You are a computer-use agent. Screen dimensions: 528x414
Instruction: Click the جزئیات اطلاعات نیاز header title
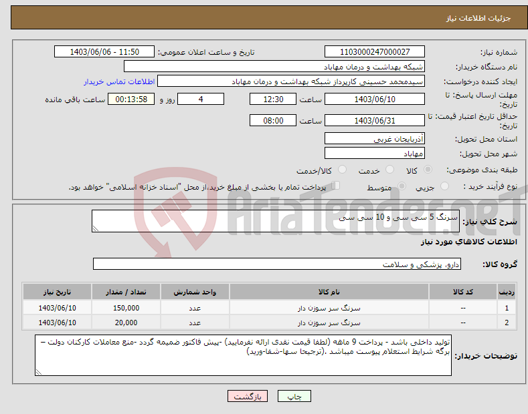tap(478, 18)
